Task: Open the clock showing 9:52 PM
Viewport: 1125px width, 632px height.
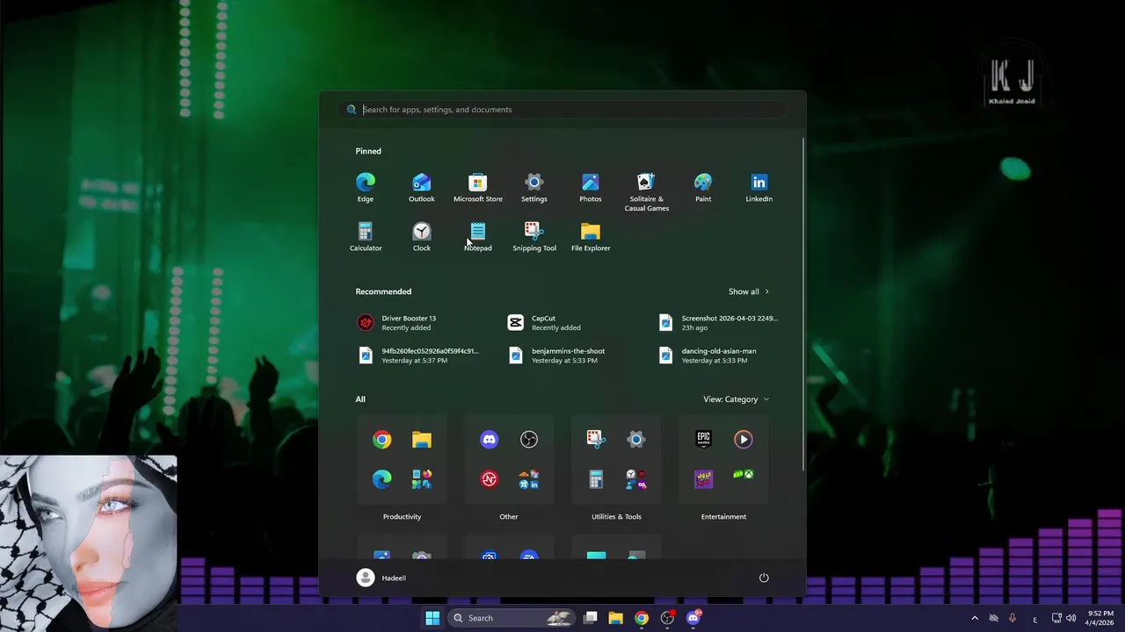Action: tap(1100, 618)
